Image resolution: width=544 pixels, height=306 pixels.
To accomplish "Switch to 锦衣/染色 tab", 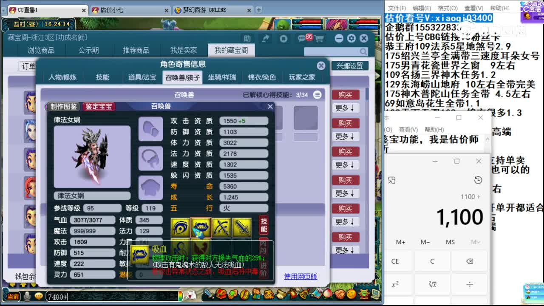I will point(262,77).
